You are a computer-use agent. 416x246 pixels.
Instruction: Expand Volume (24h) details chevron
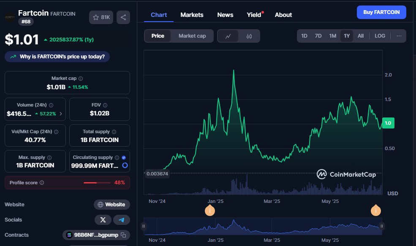61,114
